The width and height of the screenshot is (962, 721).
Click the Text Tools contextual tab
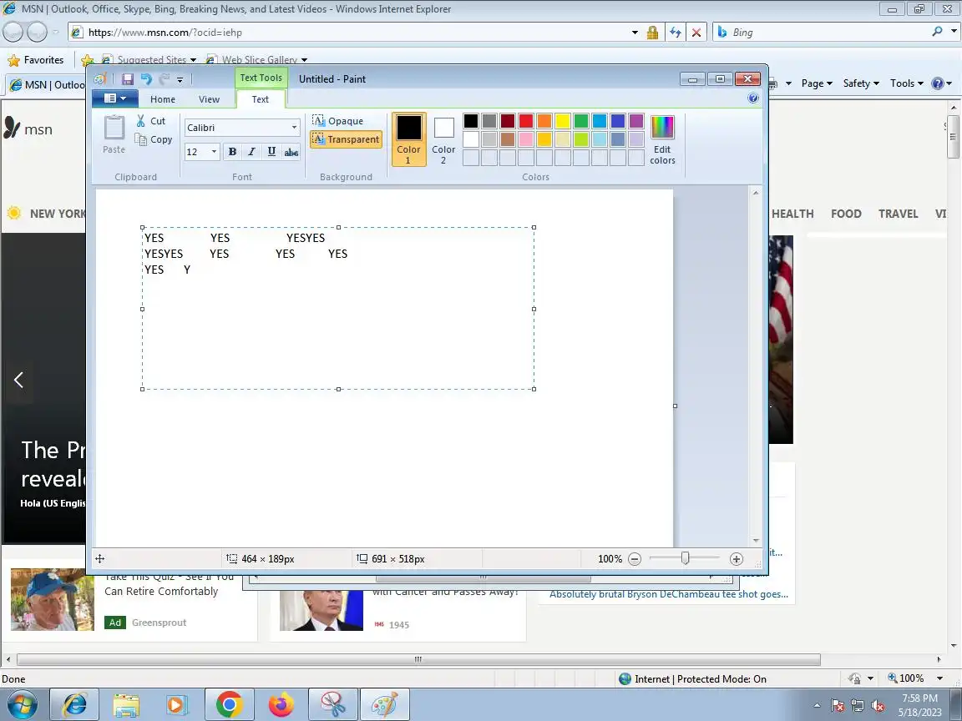[x=261, y=78]
